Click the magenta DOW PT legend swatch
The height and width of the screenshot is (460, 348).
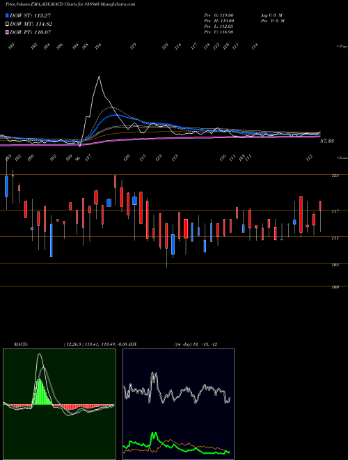7,32
